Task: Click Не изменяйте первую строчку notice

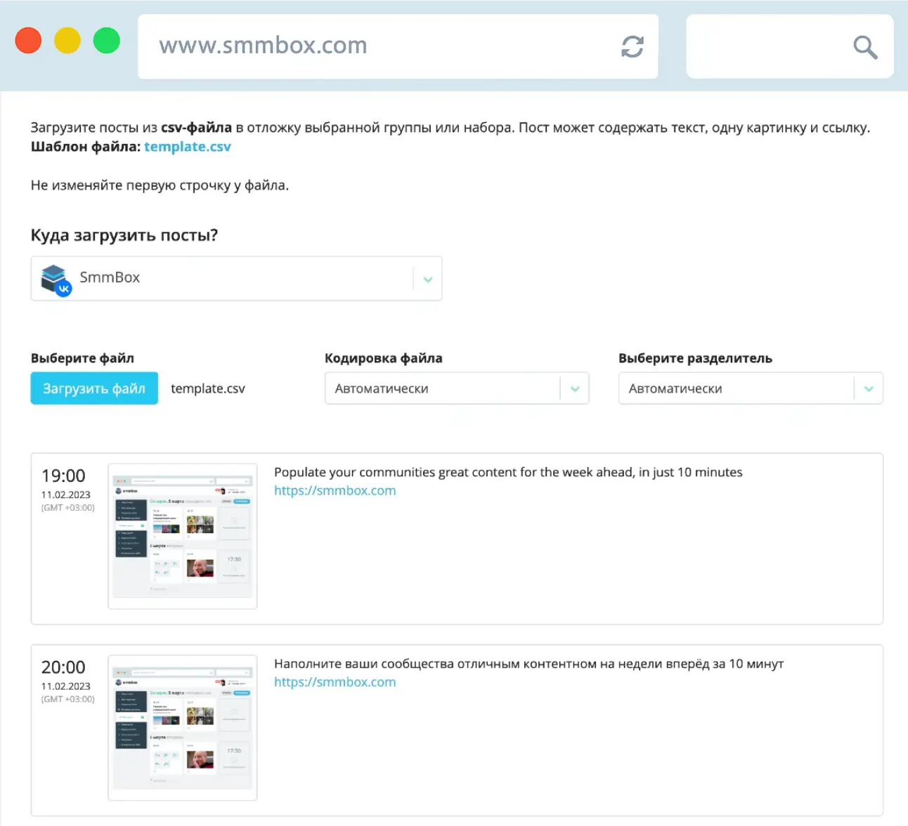Action: pyautogui.click(x=160, y=185)
